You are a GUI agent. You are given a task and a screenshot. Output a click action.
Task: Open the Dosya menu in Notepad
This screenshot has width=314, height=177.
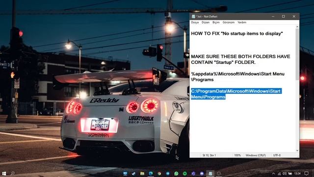[195, 22]
